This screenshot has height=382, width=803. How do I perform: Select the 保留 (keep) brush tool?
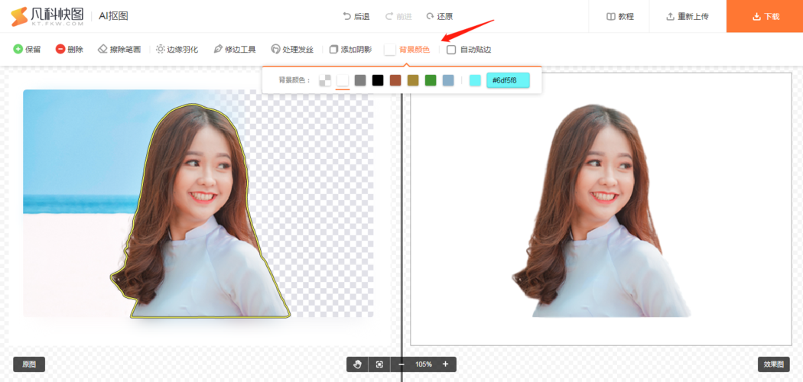tap(27, 50)
